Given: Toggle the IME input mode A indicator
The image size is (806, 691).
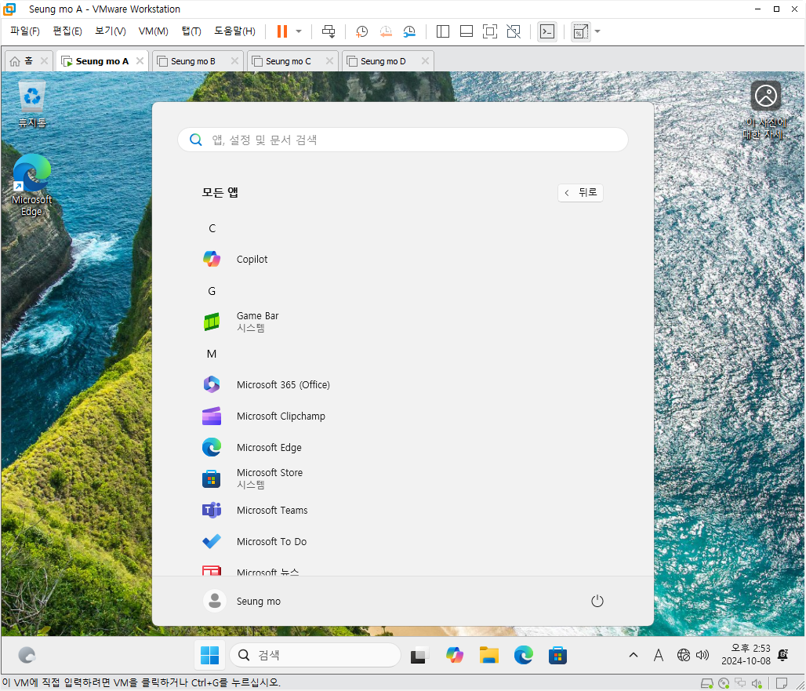Looking at the screenshot, I should pos(659,655).
